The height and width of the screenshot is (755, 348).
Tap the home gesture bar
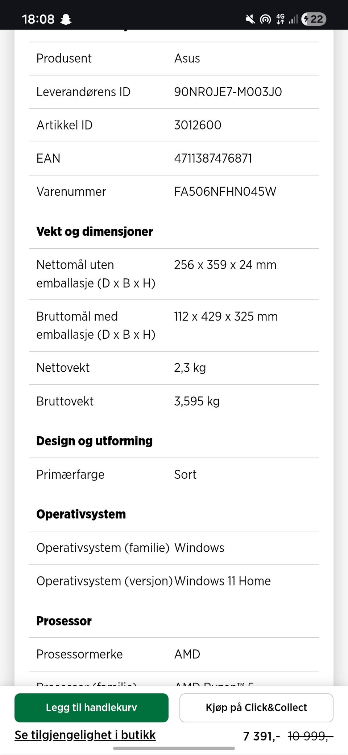(x=174, y=748)
